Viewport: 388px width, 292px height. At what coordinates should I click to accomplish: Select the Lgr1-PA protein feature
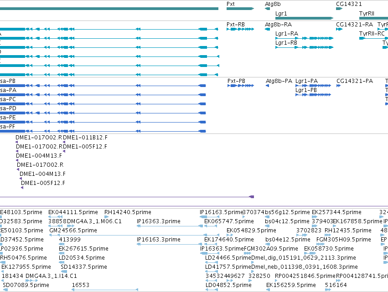coord(313,86)
